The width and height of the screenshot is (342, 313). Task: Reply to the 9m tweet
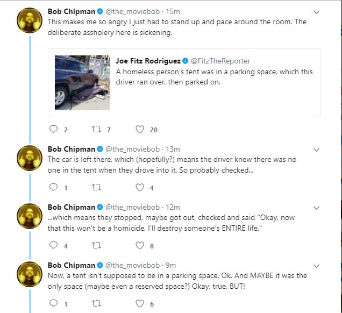(53, 303)
